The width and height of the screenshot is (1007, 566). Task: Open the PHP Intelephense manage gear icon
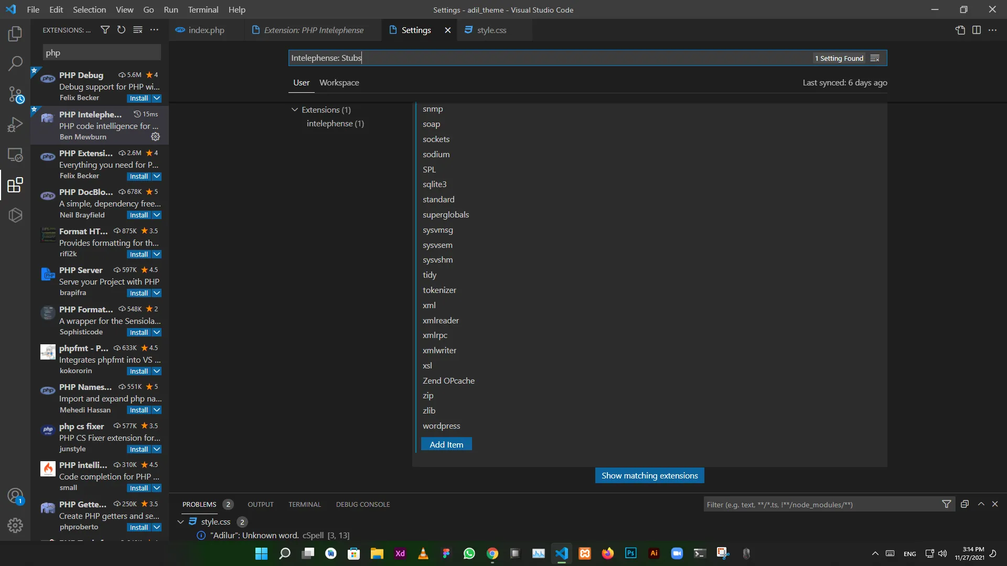point(155,137)
